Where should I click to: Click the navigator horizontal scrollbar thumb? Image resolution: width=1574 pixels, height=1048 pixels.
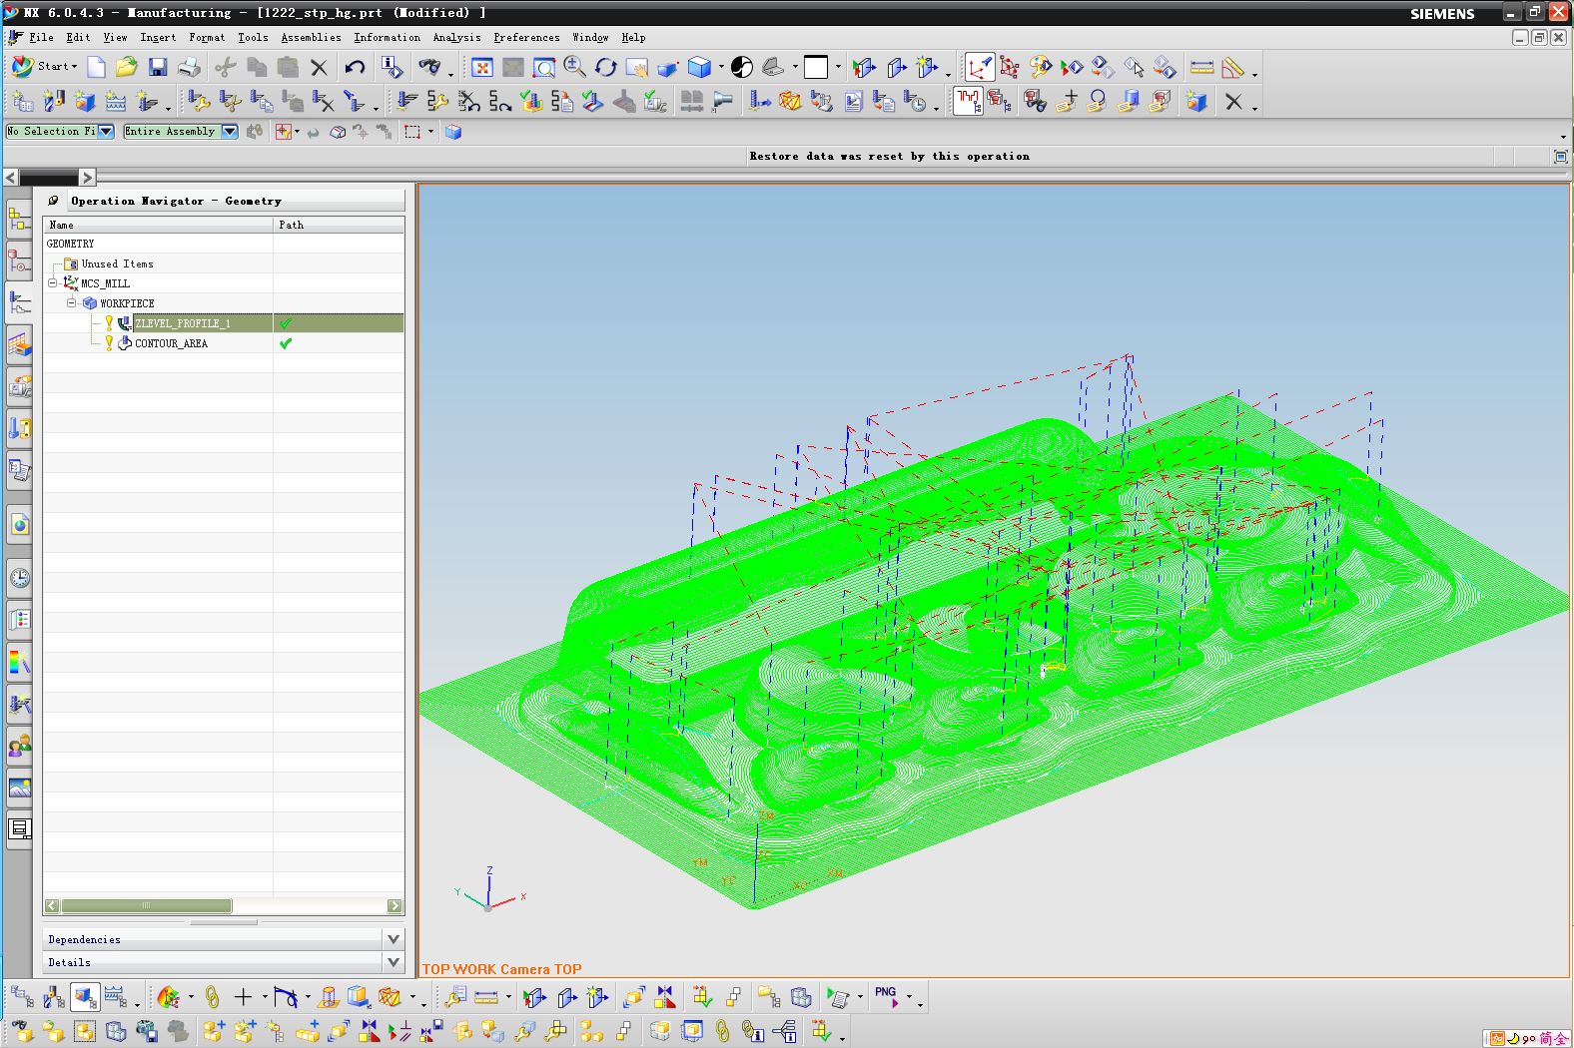point(146,906)
